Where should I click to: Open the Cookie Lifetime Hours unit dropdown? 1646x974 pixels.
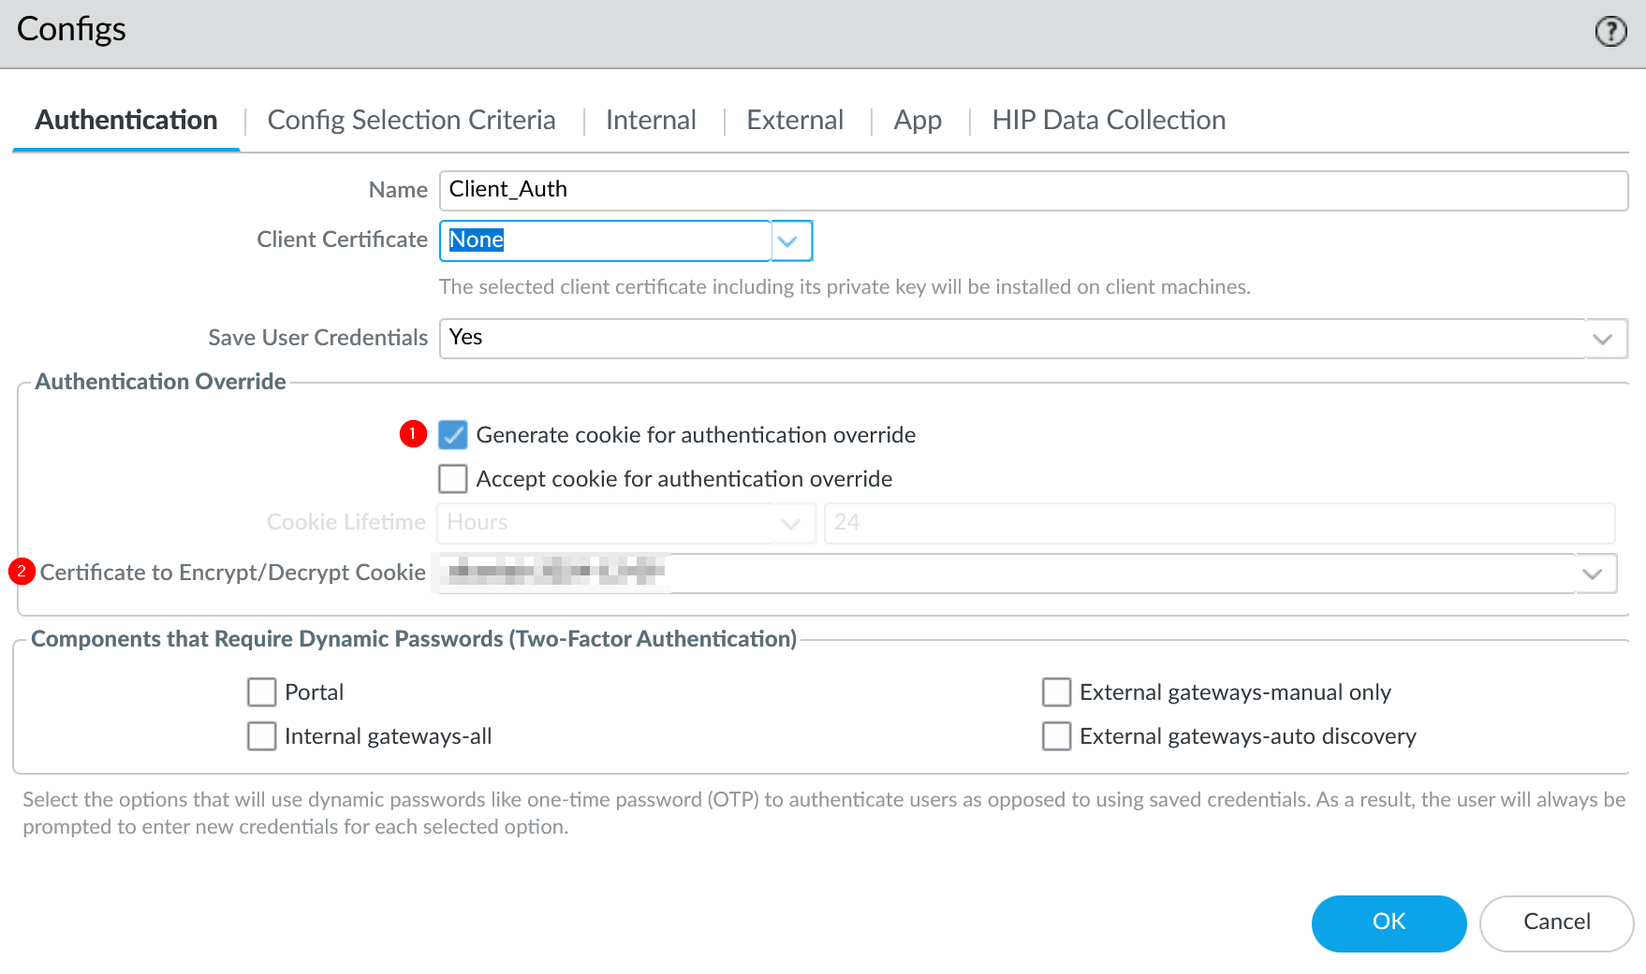tap(790, 523)
